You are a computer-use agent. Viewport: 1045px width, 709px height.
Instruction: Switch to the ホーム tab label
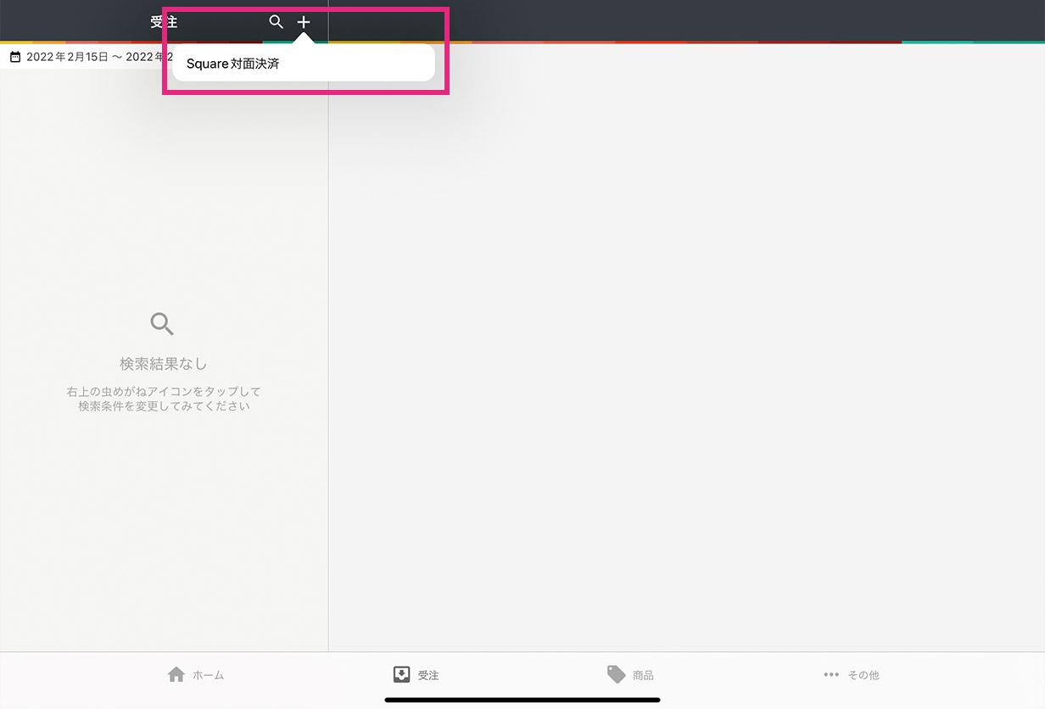[x=209, y=676]
